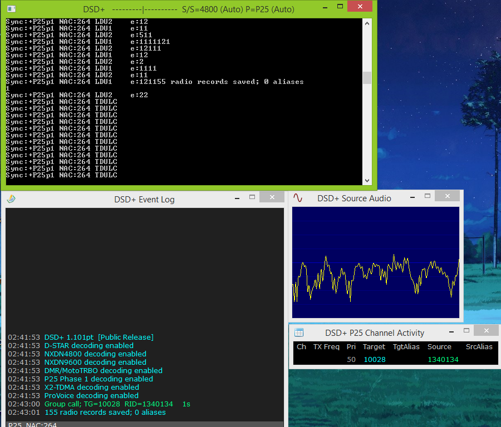Select the Target column header
The height and width of the screenshot is (427, 501).
[x=374, y=346]
